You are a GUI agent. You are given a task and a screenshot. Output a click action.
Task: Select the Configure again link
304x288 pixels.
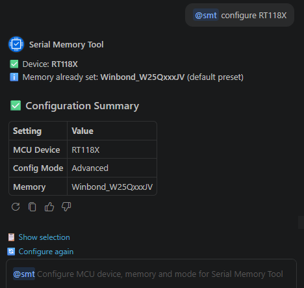tap(46, 252)
